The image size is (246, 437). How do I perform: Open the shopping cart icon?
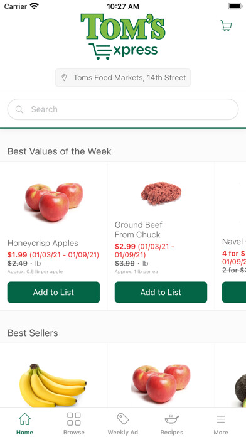pyautogui.click(x=226, y=26)
